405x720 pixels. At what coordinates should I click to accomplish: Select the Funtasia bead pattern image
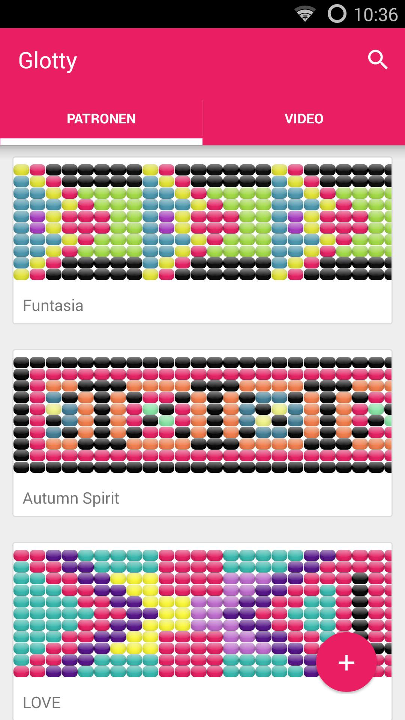point(202,222)
